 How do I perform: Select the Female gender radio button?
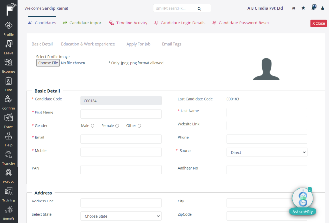(117, 126)
